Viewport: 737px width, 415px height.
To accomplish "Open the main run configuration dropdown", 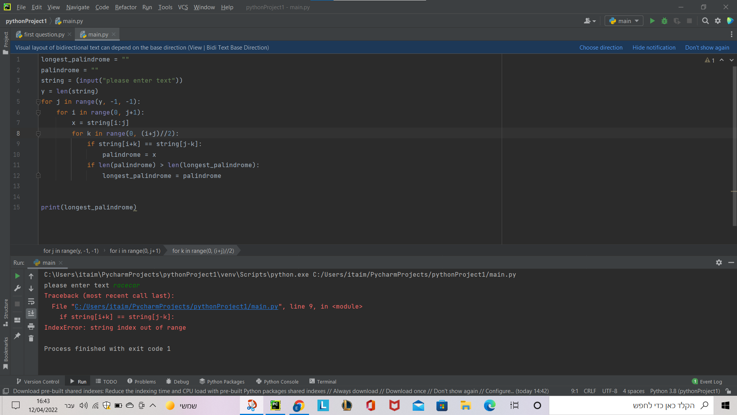I will click(x=624, y=21).
